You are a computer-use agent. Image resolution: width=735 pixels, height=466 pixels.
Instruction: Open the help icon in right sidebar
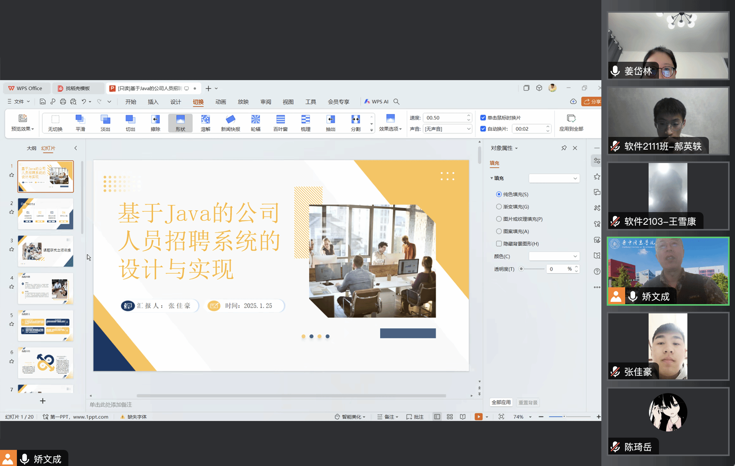click(x=597, y=272)
